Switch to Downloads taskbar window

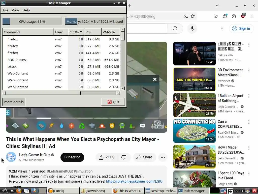coord(95,191)
